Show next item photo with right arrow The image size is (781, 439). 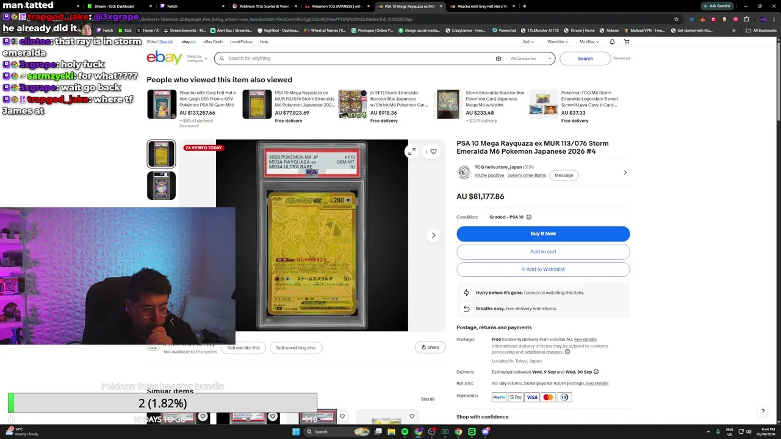pos(433,235)
